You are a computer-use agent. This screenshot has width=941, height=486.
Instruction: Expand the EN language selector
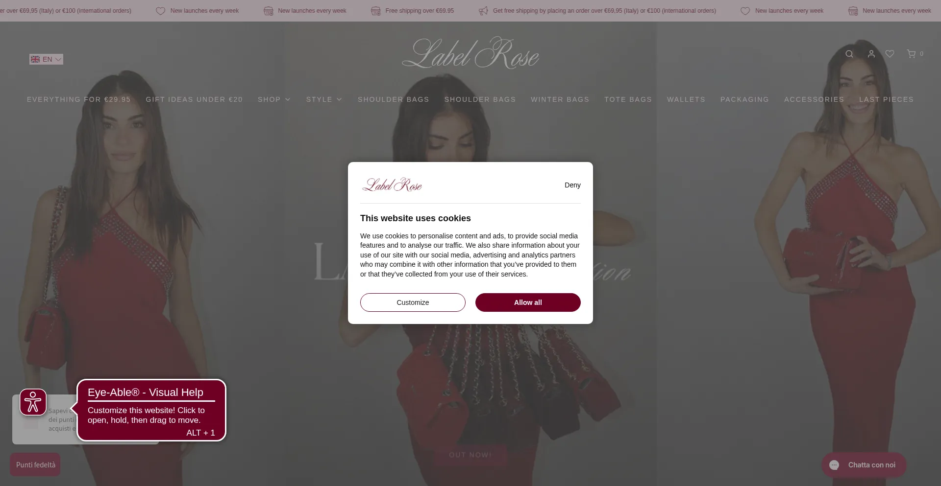point(46,59)
